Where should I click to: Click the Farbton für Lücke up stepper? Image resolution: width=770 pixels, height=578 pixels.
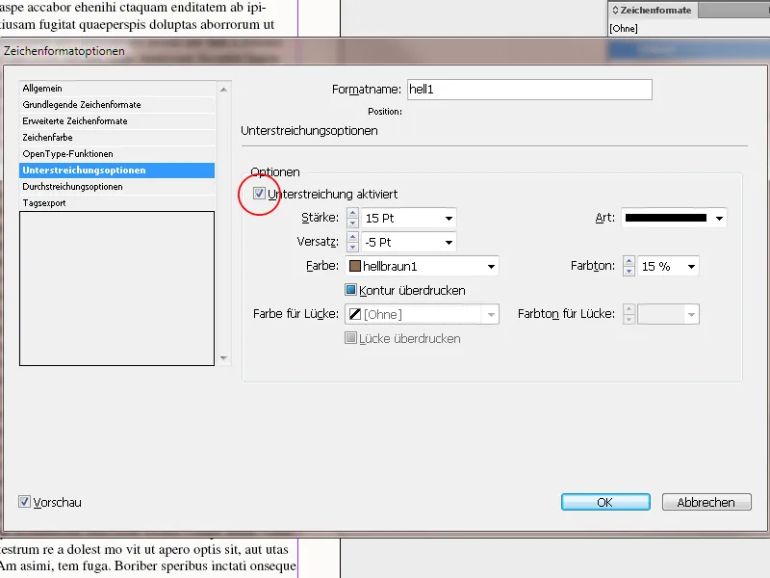point(629,309)
